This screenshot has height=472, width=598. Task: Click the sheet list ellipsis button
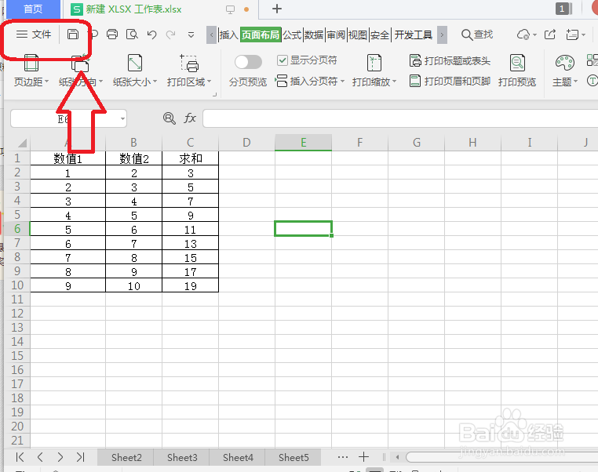click(x=342, y=457)
